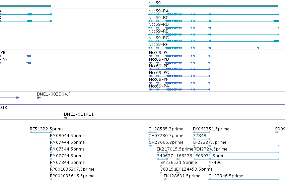
Task: Select protein Ncc69-PD label
Action: click(x=159, y=59)
